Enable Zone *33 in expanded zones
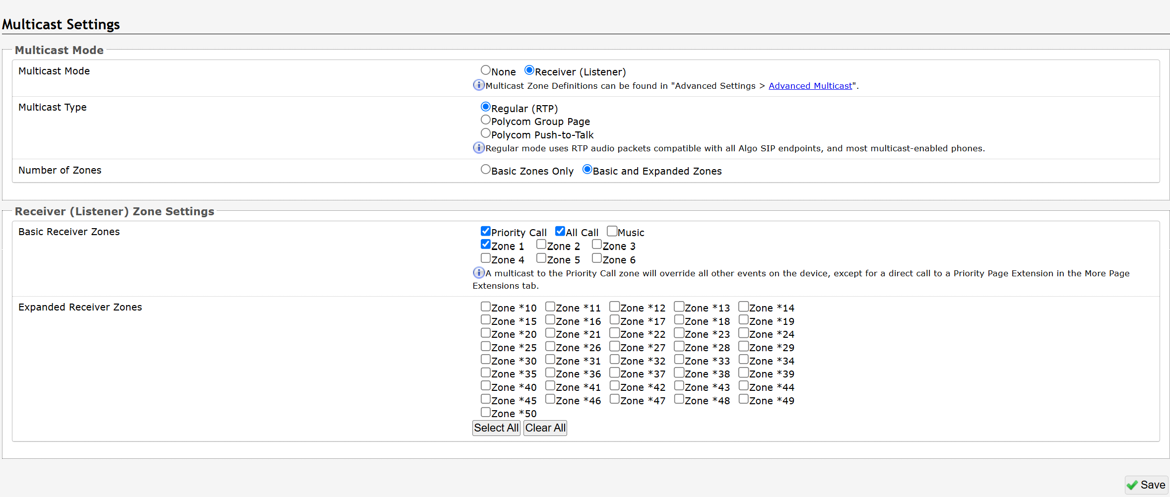1170x497 pixels. 679,360
